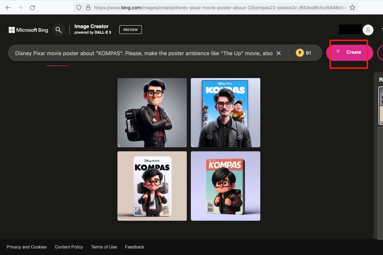
Task: Open the Microsoft Bing logo link
Action: click(x=28, y=30)
